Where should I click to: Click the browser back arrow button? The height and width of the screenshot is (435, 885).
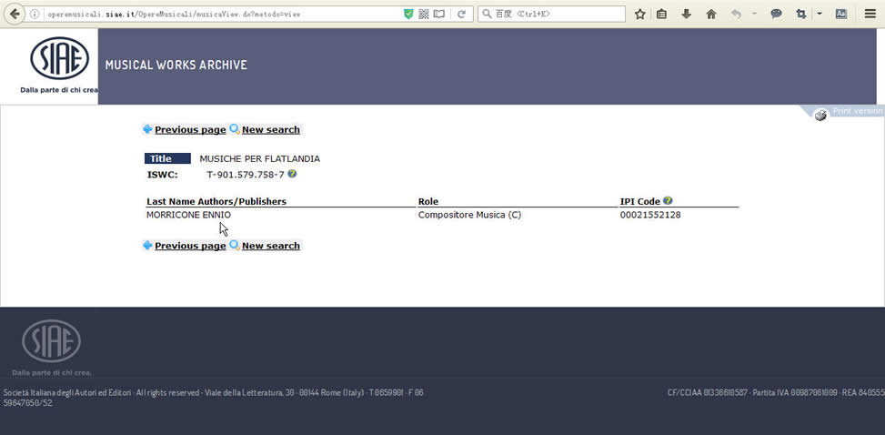point(15,15)
